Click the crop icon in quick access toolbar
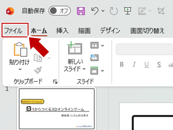Viewport: 173px width, 130px height. 161,11
